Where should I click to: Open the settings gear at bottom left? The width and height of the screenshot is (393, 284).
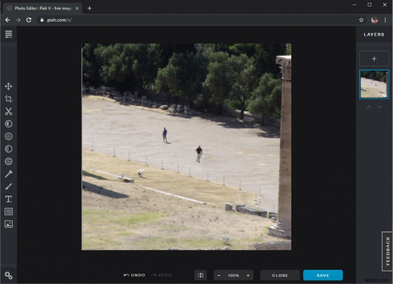pos(8,275)
